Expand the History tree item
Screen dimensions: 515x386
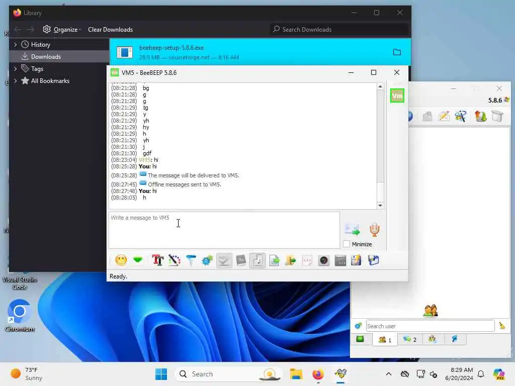pyautogui.click(x=15, y=44)
